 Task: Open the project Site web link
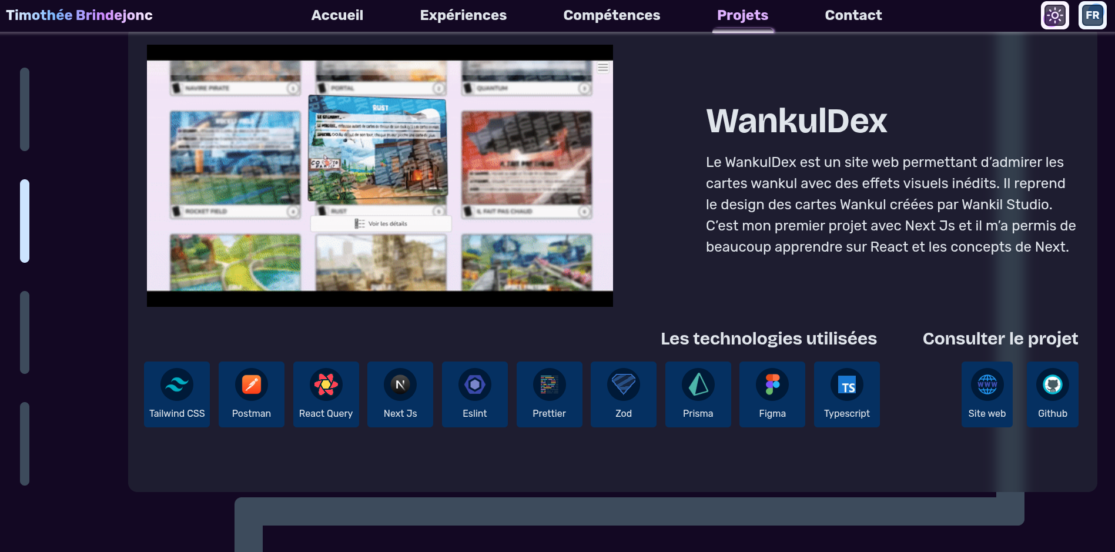(987, 394)
